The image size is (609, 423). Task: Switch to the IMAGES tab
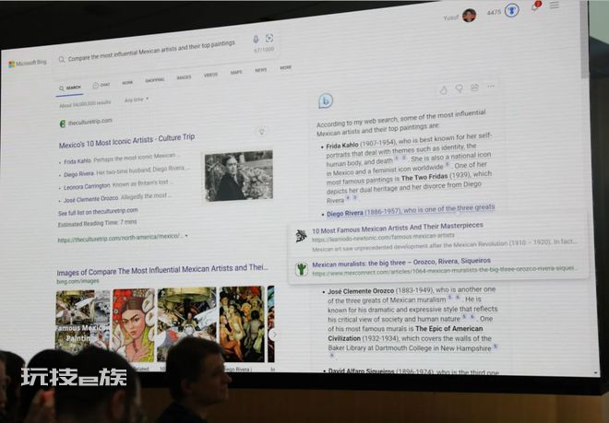pyautogui.click(x=184, y=77)
